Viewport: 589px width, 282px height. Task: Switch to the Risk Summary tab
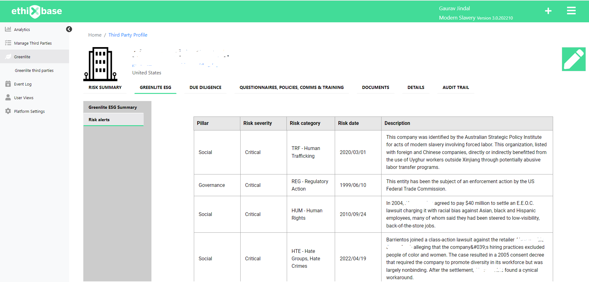point(105,87)
